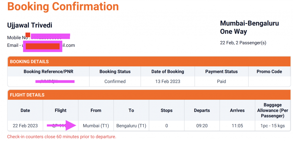
Task: Click the Bengaluru (T1) destination cell
Action: tap(131, 126)
